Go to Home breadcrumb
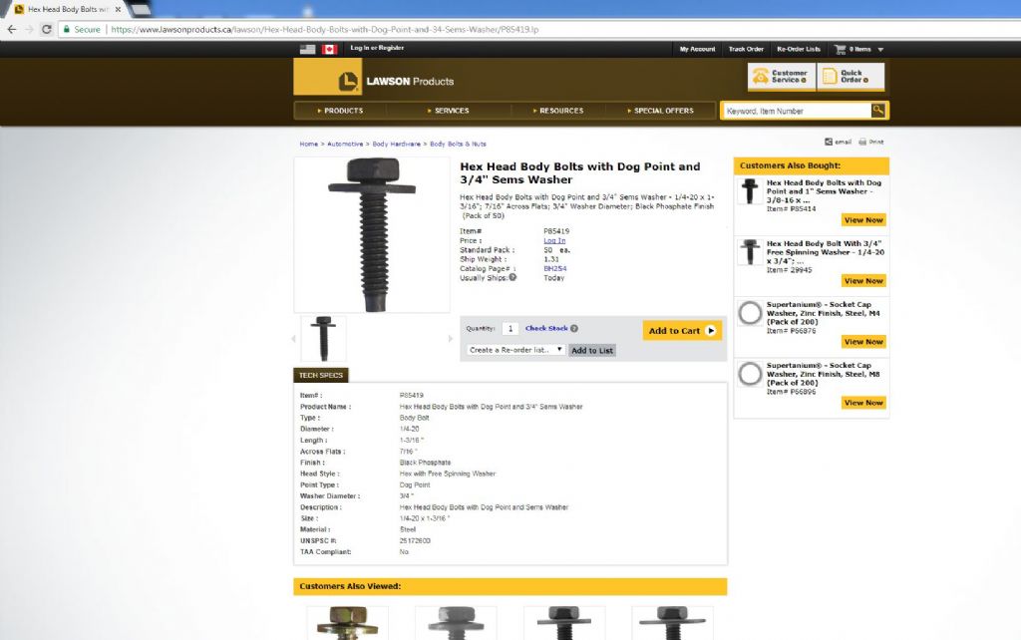This screenshot has width=1021, height=640. coord(309,144)
